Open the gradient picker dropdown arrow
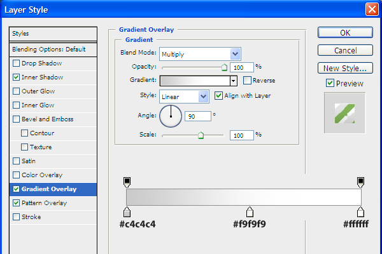This screenshot has height=254, width=382. tap(234, 81)
